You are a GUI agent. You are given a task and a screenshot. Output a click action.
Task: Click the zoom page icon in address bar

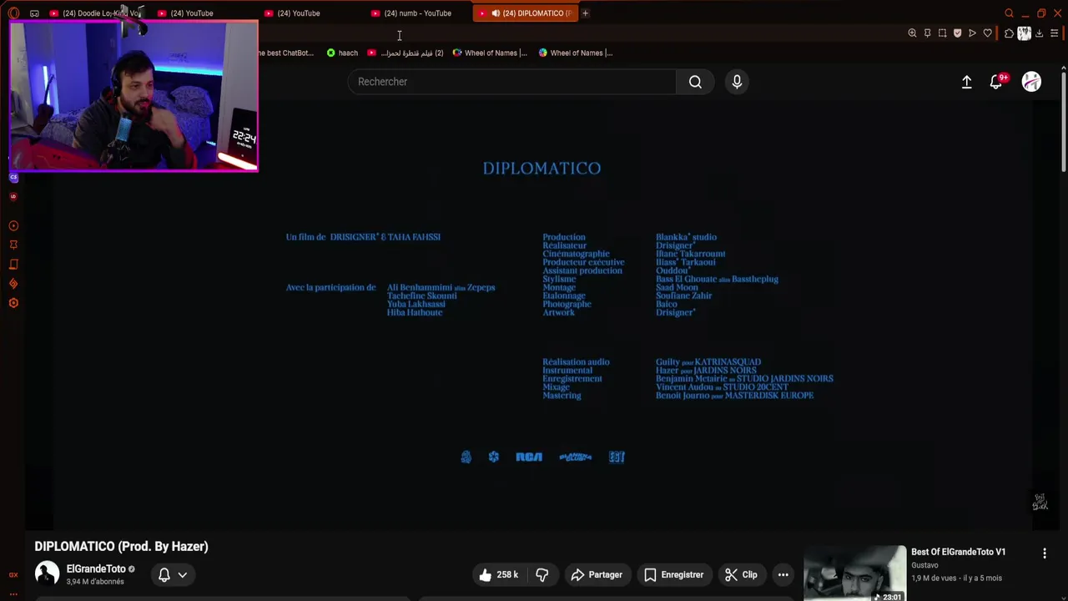click(912, 33)
